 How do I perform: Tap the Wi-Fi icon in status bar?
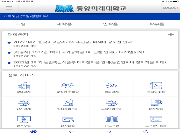click(x=163, y=1)
